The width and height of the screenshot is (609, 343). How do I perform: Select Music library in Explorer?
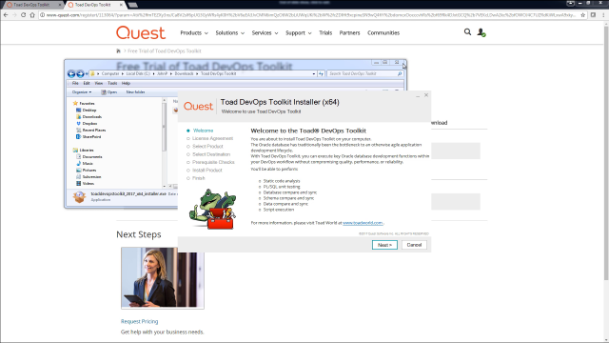[85, 163]
